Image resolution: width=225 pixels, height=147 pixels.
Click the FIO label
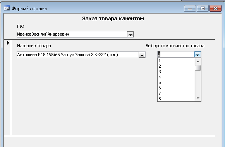[21, 26]
